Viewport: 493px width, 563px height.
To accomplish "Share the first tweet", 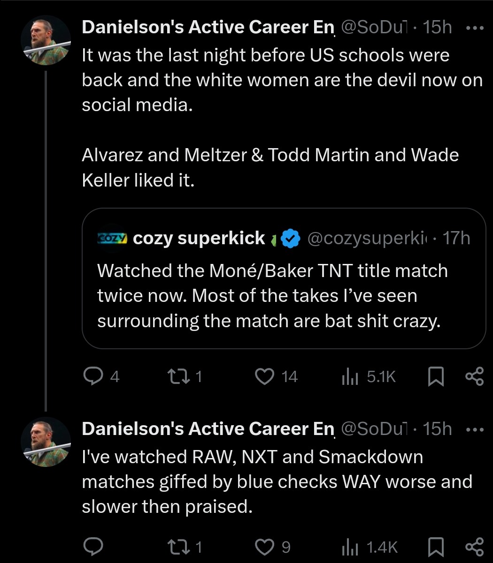I will click(474, 376).
